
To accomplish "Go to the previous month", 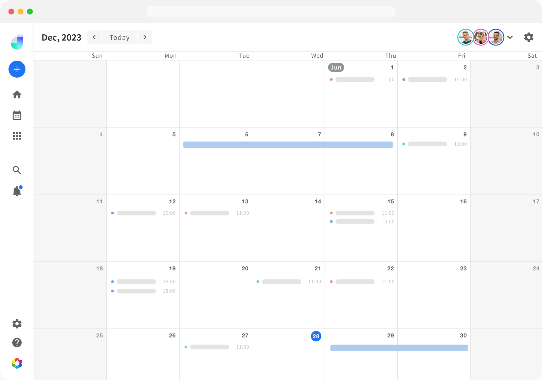I will (94, 37).
